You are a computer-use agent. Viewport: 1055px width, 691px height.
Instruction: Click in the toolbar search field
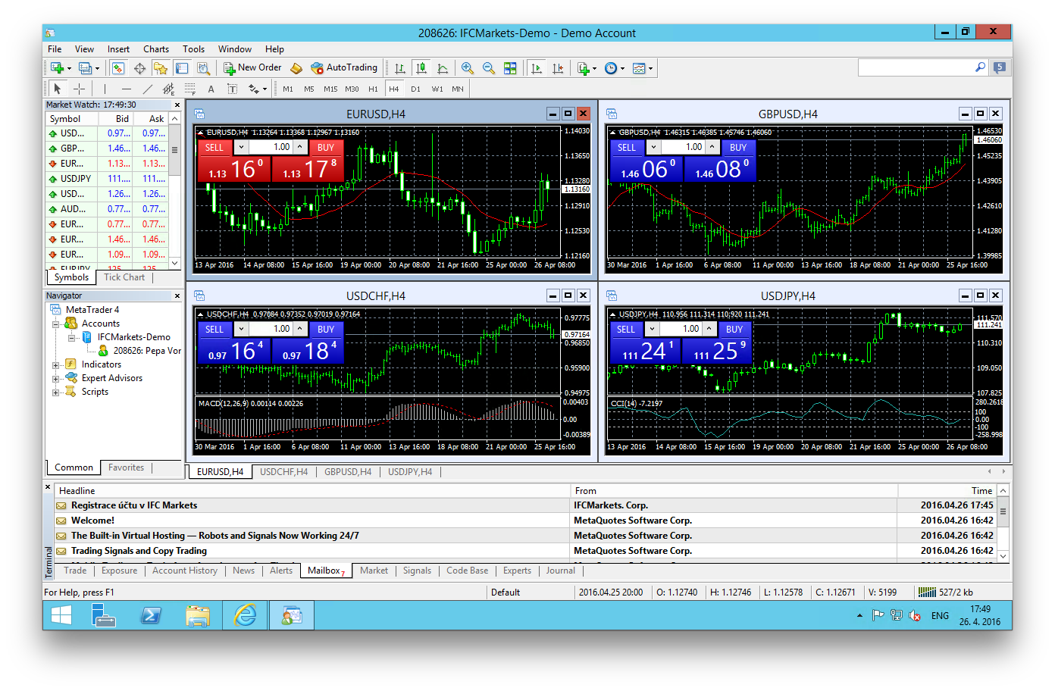(x=916, y=67)
